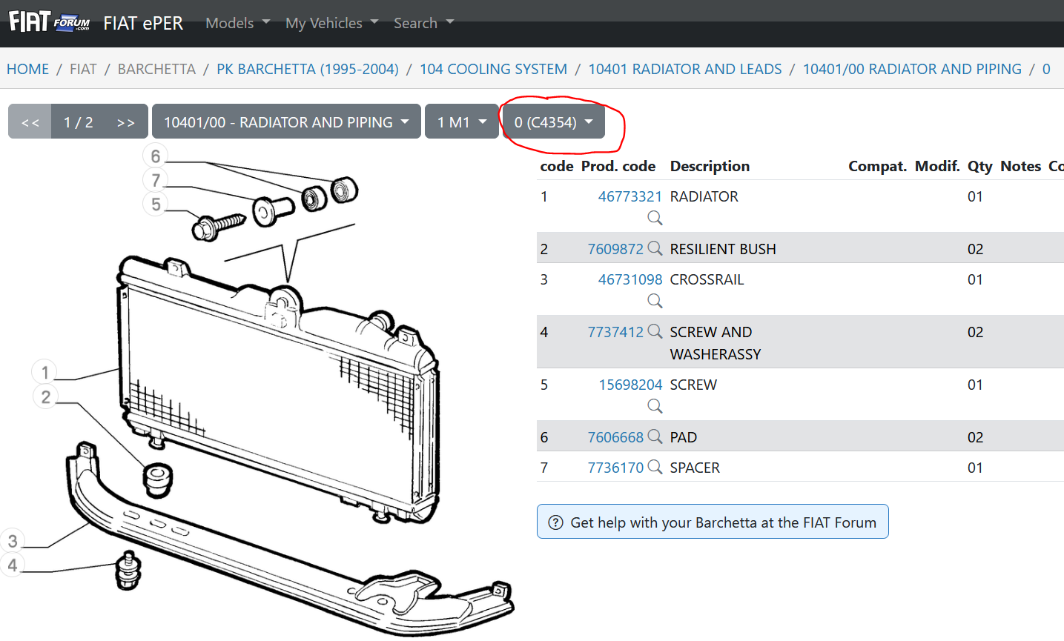The width and height of the screenshot is (1064, 641).
Task: Click FIAT ePER brand title
Action: tap(143, 23)
